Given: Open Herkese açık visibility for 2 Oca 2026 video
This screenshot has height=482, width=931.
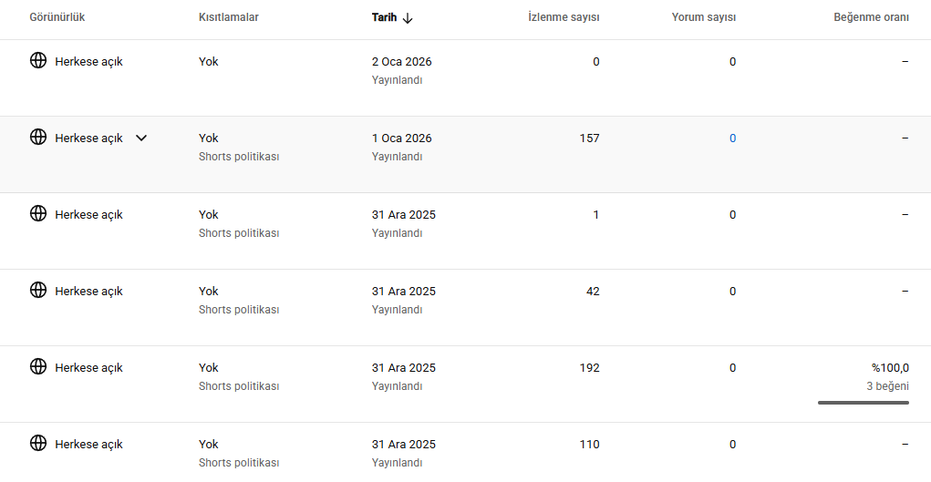Looking at the screenshot, I should 88,62.
